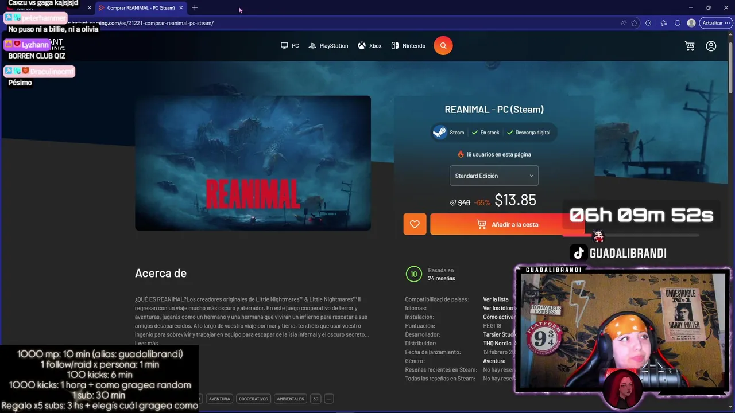Open the PC menu
The image size is (735, 413).
(x=290, y=46)
